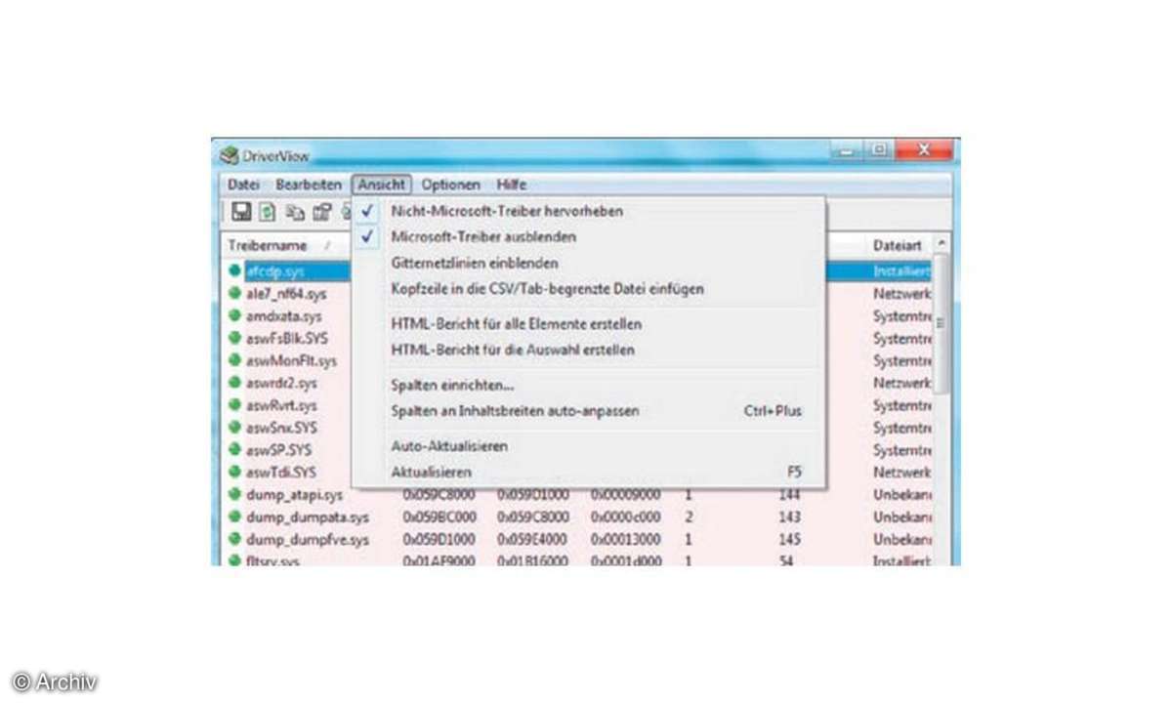Select the aswFsBlk.SYS driver name

click(x=286, y=338)
